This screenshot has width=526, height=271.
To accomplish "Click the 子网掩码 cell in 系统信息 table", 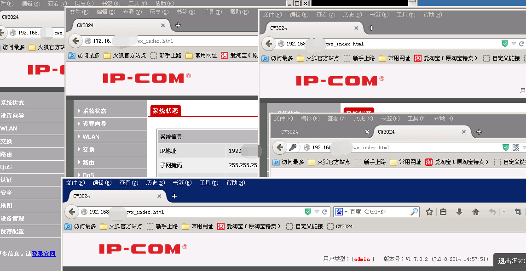I will click(191, 165).
